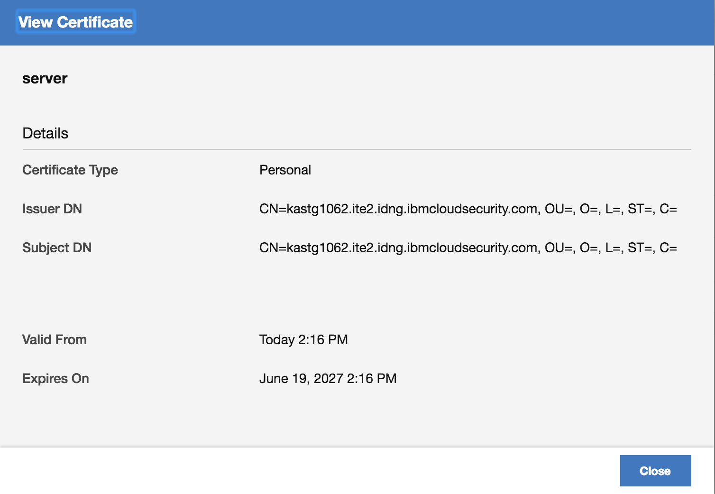Select the View Certificate dialog title

click(75, 22)
